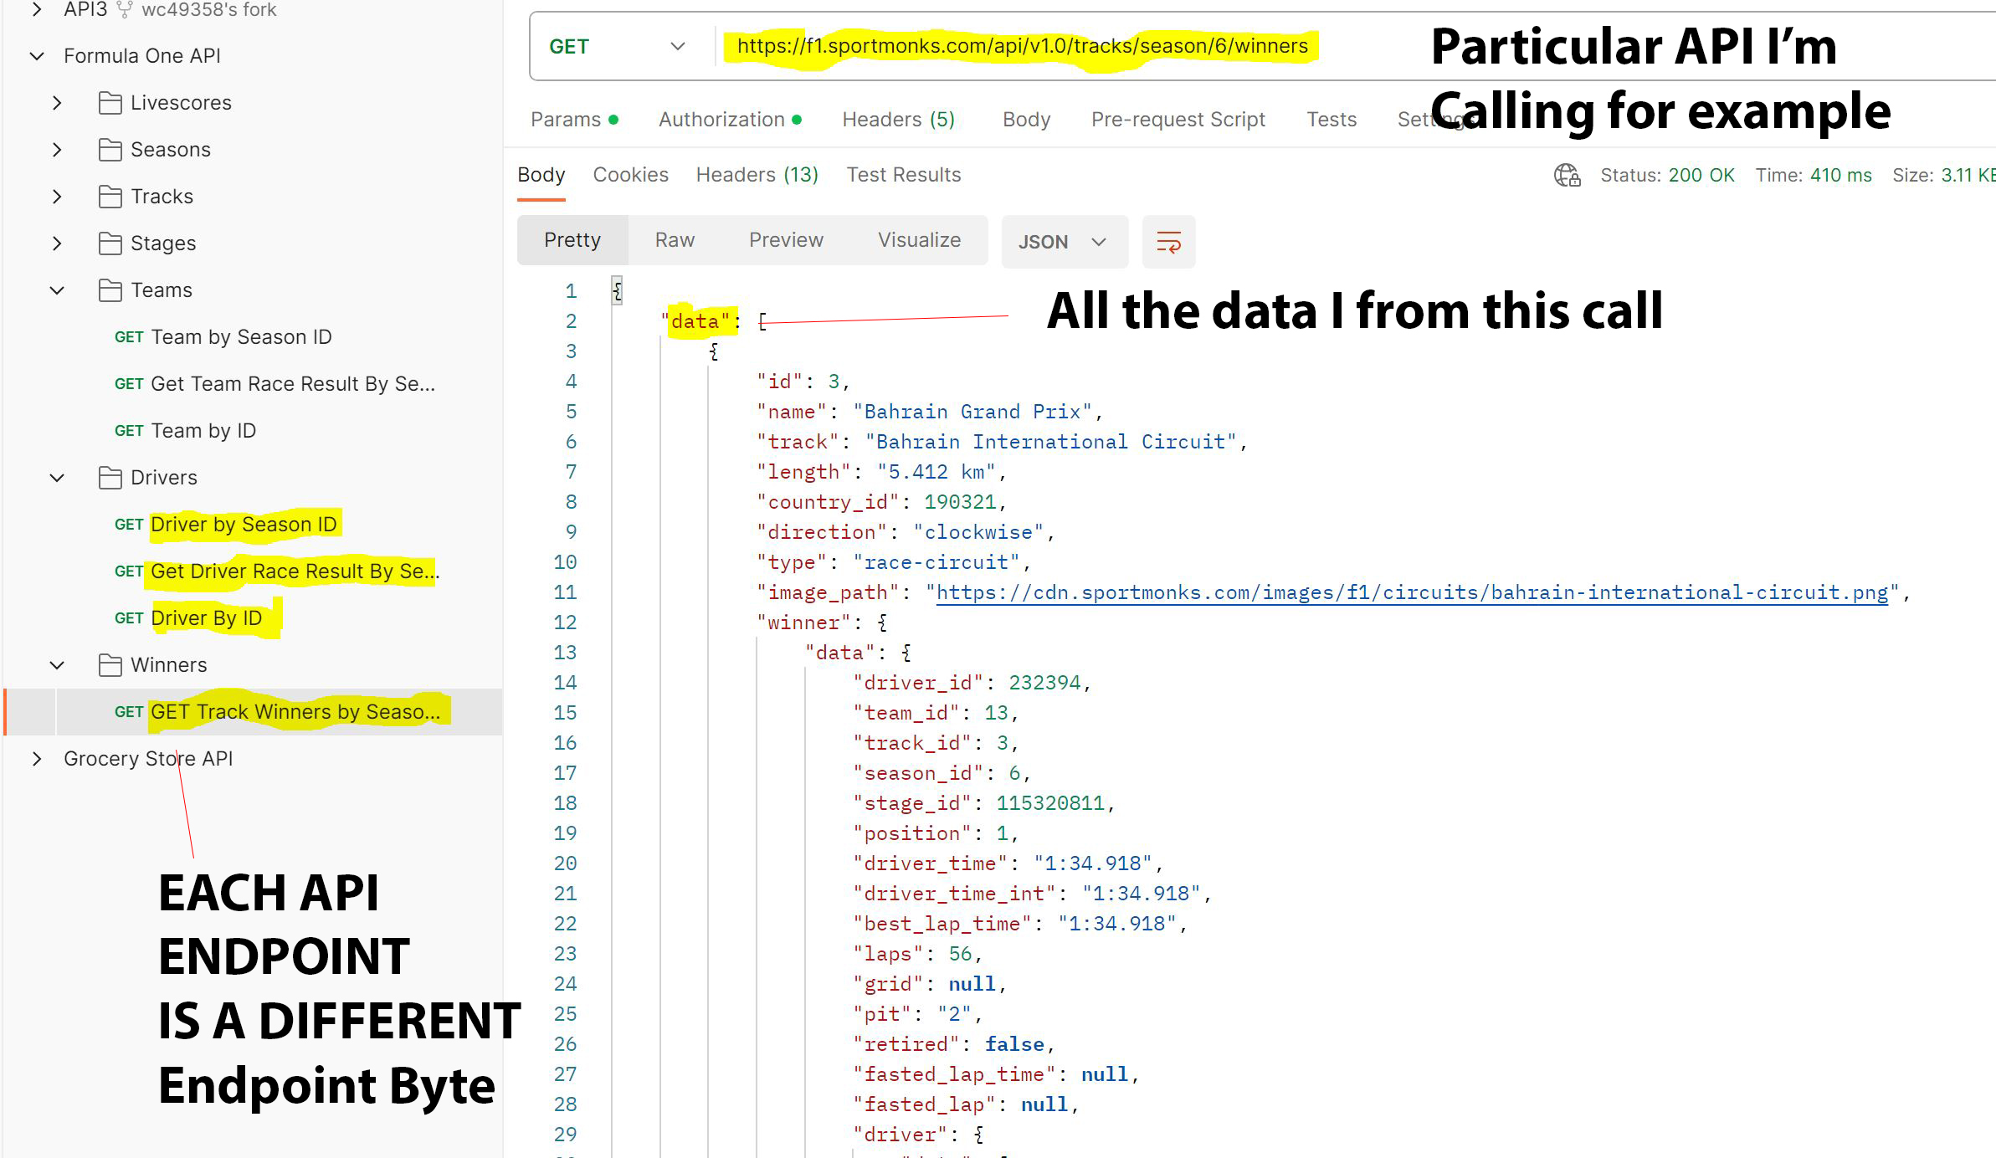This screenshot has height=1158, width=1996.
Task: Click the request URL input field
Action: [1021, 46]
